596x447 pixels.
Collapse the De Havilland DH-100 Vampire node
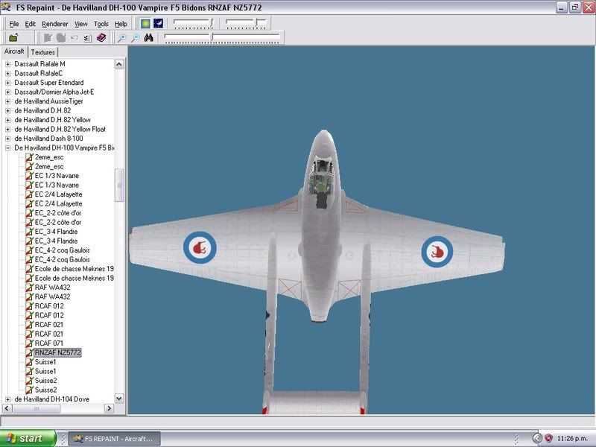8,148
